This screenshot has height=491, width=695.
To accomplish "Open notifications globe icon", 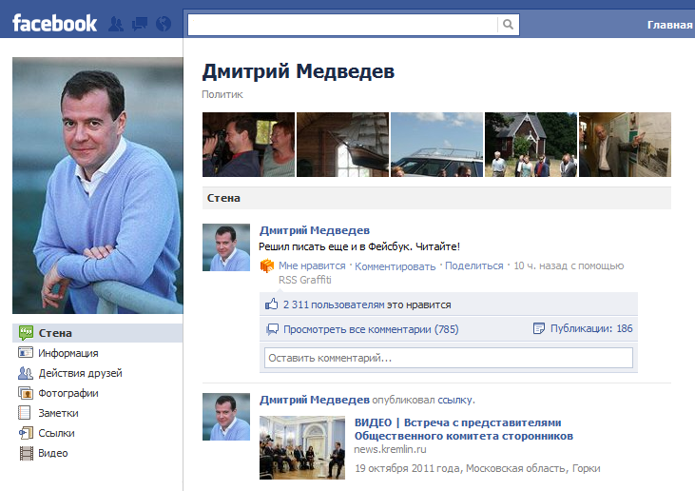I will (163, 24).
